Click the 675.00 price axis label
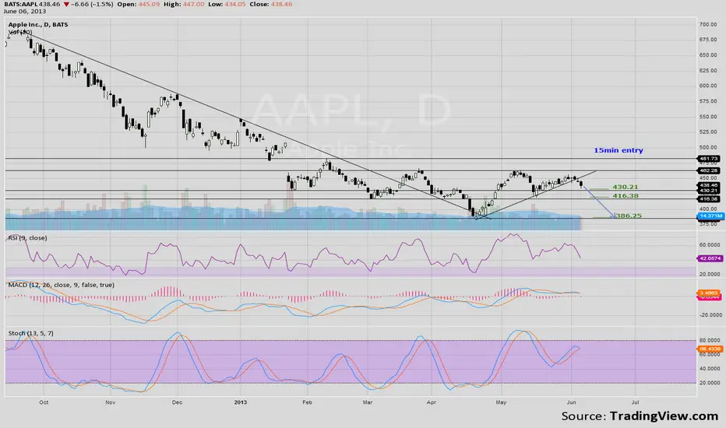This screenshot has height=428, width=726. tap(708, 40)
